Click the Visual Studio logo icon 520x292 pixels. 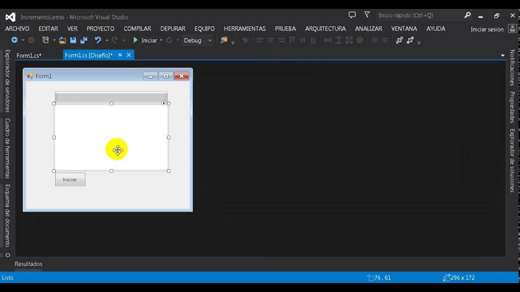pos(10,17)
